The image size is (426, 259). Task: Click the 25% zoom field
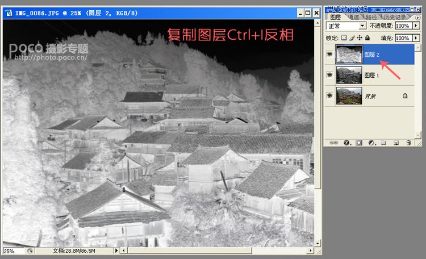coord(13,251)
